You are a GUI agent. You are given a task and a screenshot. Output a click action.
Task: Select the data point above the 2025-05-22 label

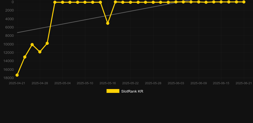(130, 2)
